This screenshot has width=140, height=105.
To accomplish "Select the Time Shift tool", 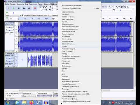I will click(43, 10).
